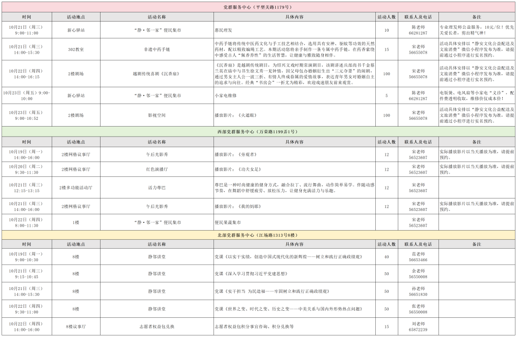Screen dimensions: 517x337
Task: Select the description beginning "中药手链将传统中医药文化"
Action: 294,49
